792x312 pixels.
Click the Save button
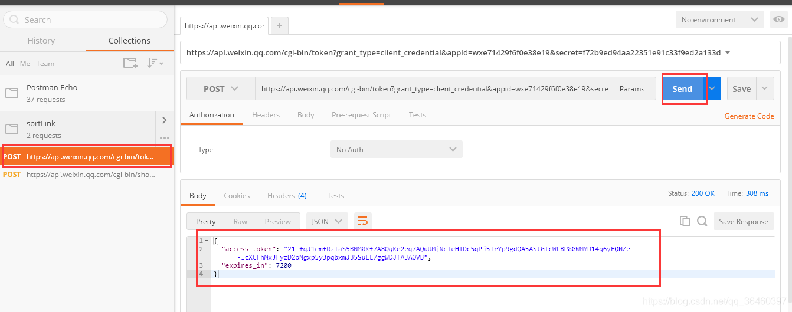point(741,88)
